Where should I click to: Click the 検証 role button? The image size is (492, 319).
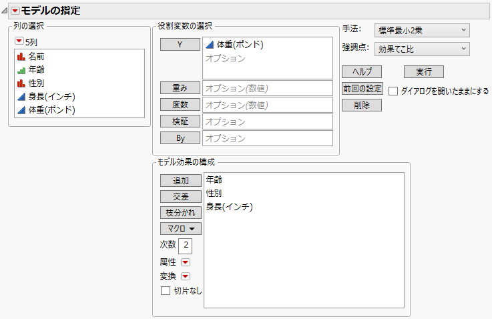pos(180,121)
